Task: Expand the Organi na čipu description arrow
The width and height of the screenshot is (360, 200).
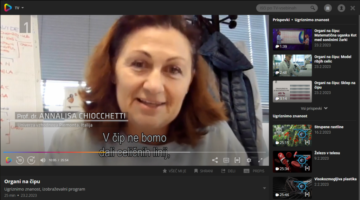Action: [x=264, y=188]
